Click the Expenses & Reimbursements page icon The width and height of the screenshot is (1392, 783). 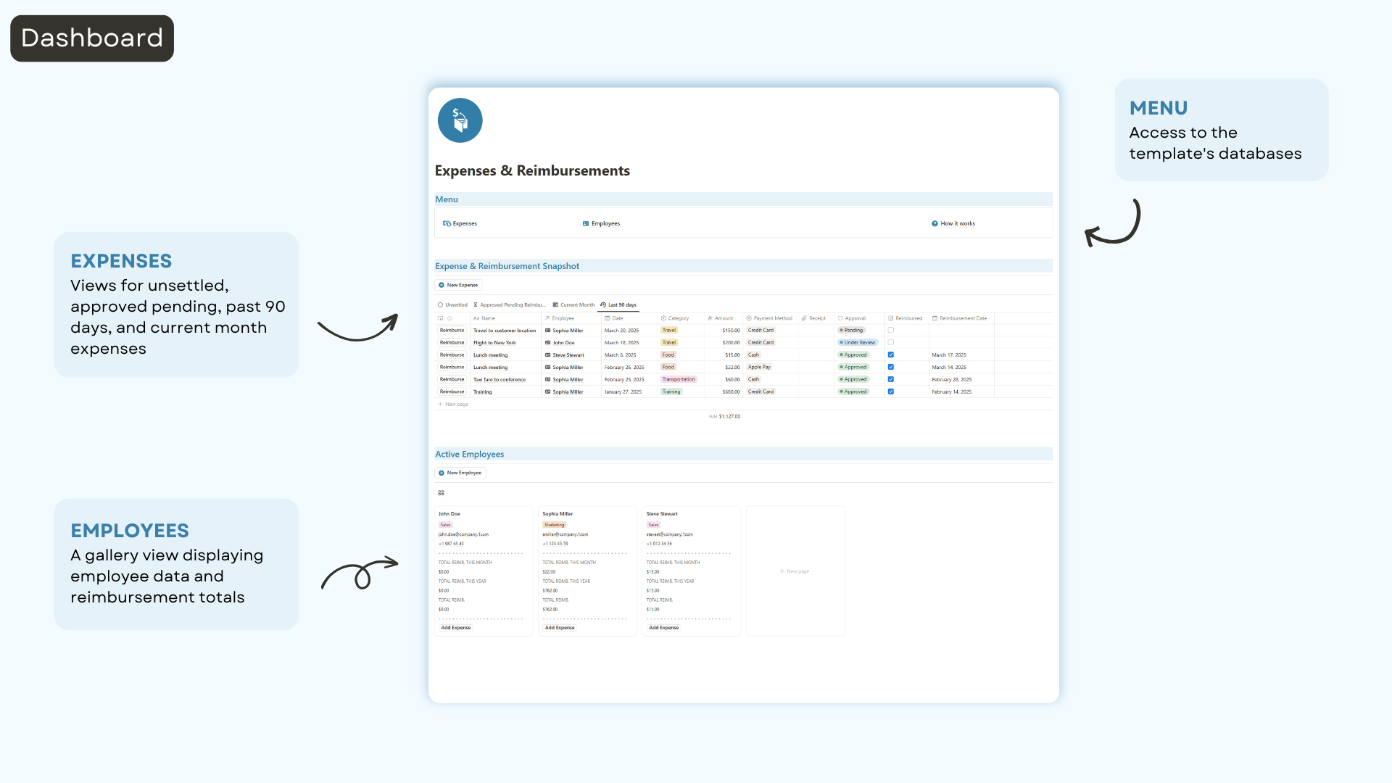[x=460, y=120]
